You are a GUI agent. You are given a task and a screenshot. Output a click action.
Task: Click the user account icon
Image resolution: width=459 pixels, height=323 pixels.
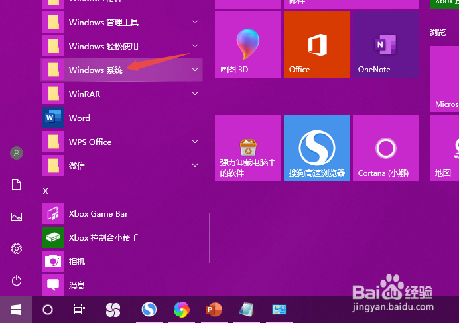pyautogui.click(x=17, y=153)
